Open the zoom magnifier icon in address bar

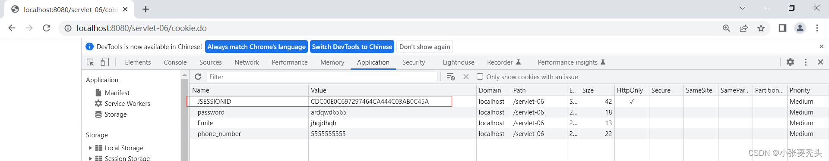click(x=726, y=28)
